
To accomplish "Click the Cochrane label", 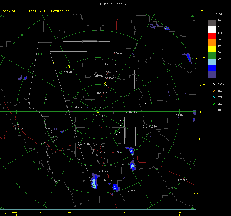I will pyautogui.click(x=84, y=144).
